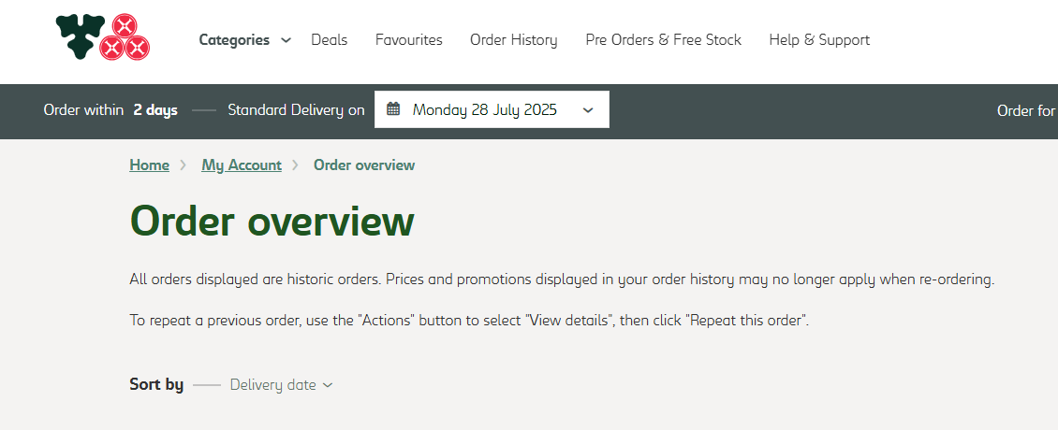Click the Order overview page heading
This screenshot has height=430, width=1058.
(272, 221)
